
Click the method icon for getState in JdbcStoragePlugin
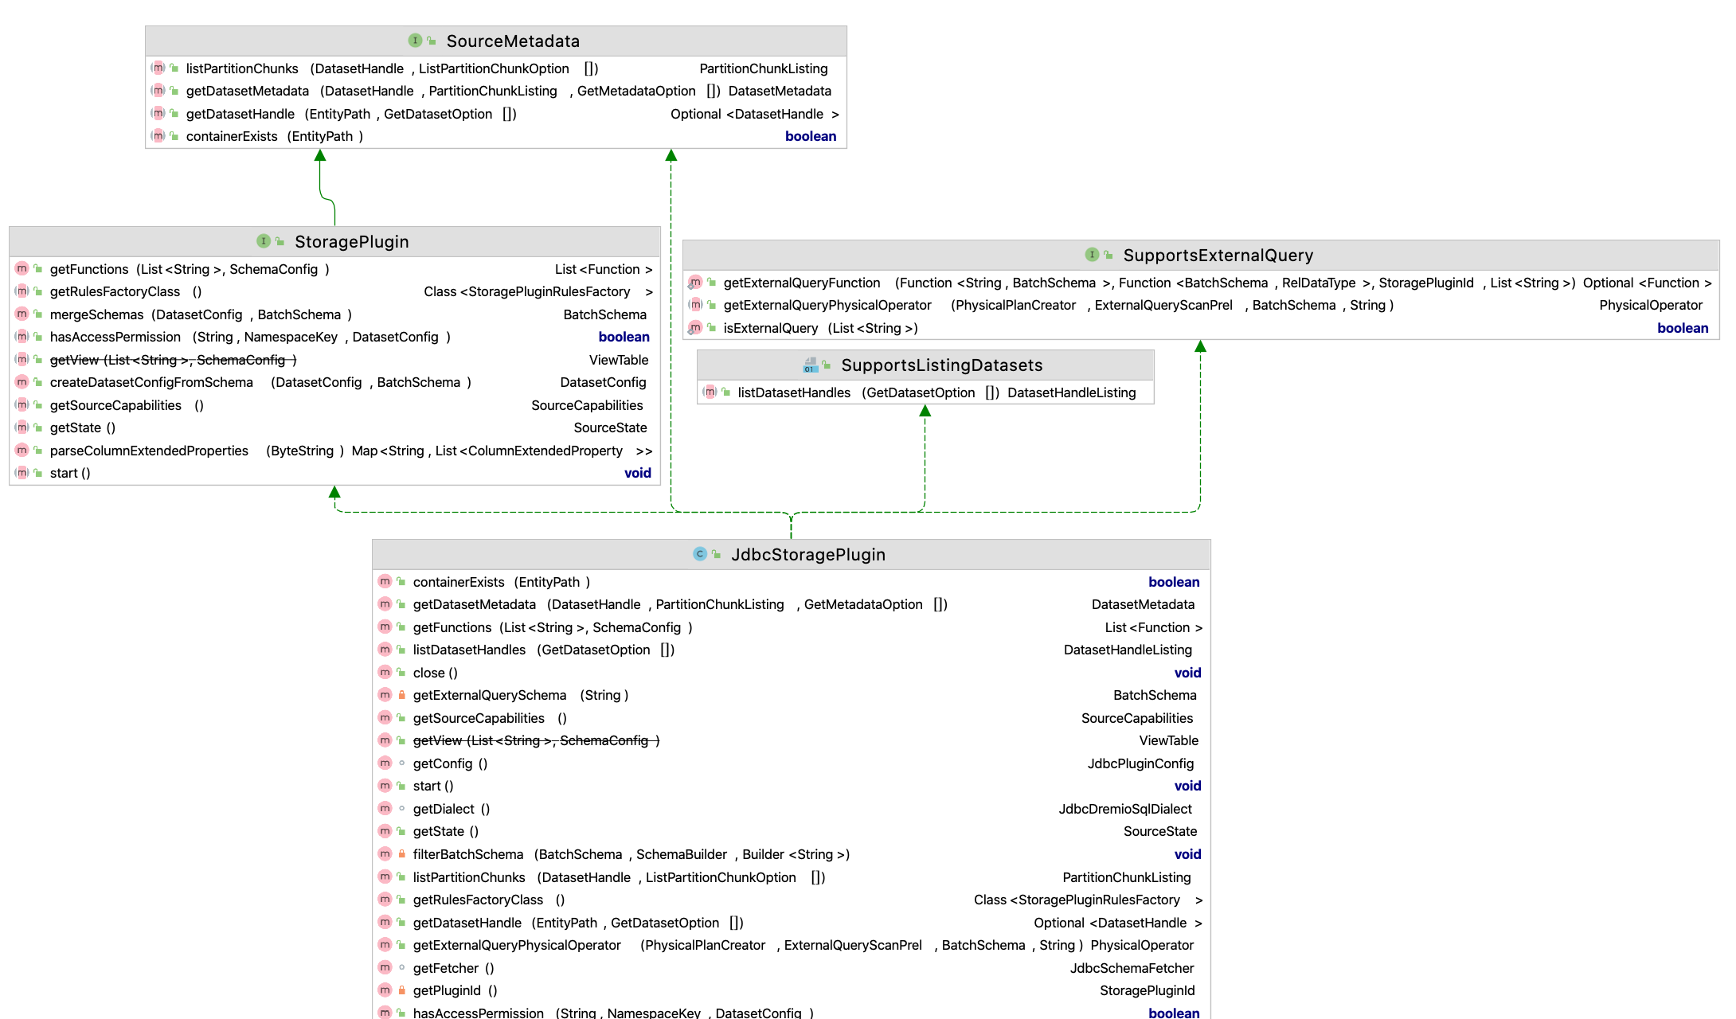(x=385, y=831)
